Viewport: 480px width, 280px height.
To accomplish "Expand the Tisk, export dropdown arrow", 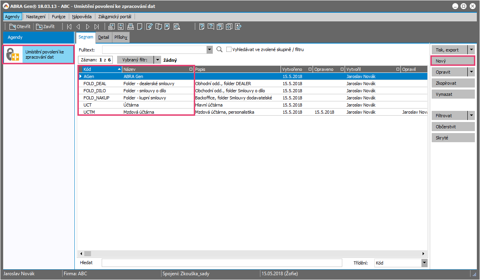I will [x=471, y=50].
